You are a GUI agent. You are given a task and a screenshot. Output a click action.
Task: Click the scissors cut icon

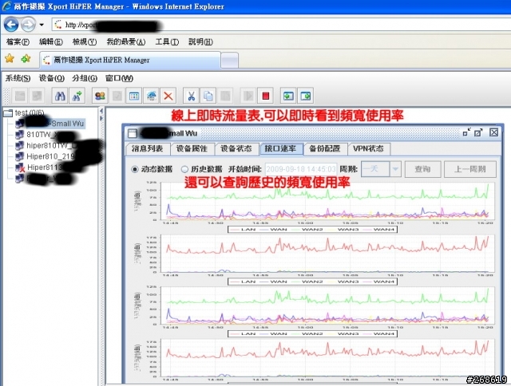(192, 96)
